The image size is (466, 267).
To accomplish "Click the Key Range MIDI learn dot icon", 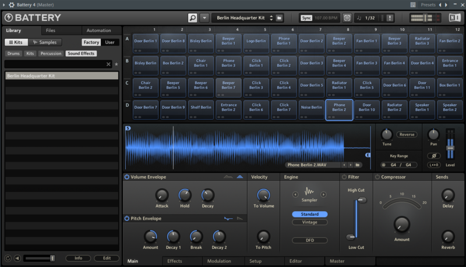I will pyautogui.click(x=383, y=165).
